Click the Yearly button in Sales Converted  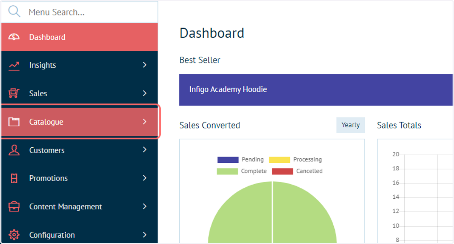click(x=351, y=125)
